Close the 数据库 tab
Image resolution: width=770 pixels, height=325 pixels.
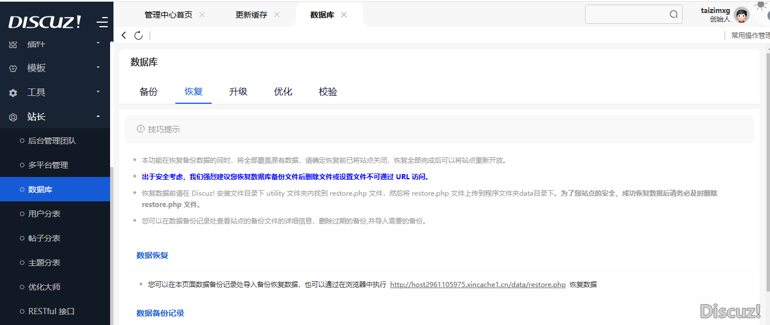344,15
